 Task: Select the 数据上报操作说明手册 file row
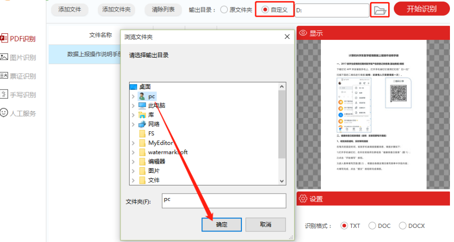85,54
